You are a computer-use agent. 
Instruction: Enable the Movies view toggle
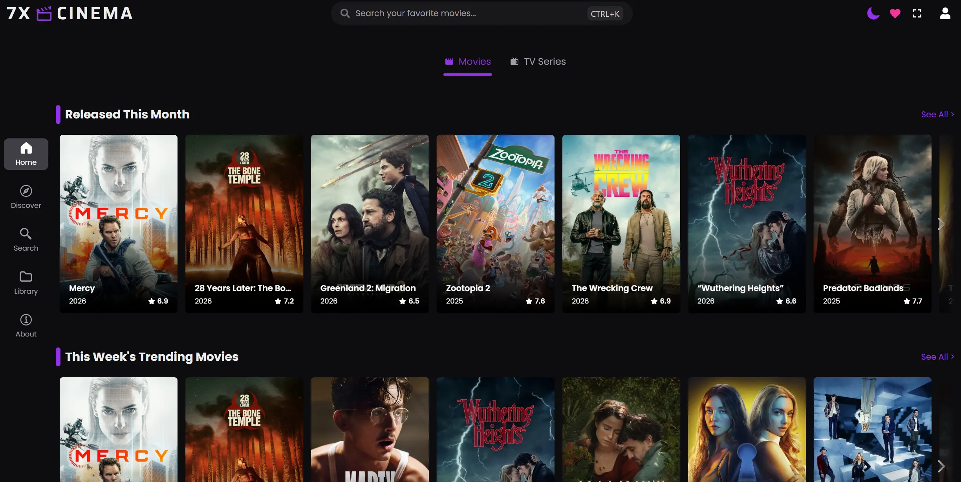[x=467, y=61]
